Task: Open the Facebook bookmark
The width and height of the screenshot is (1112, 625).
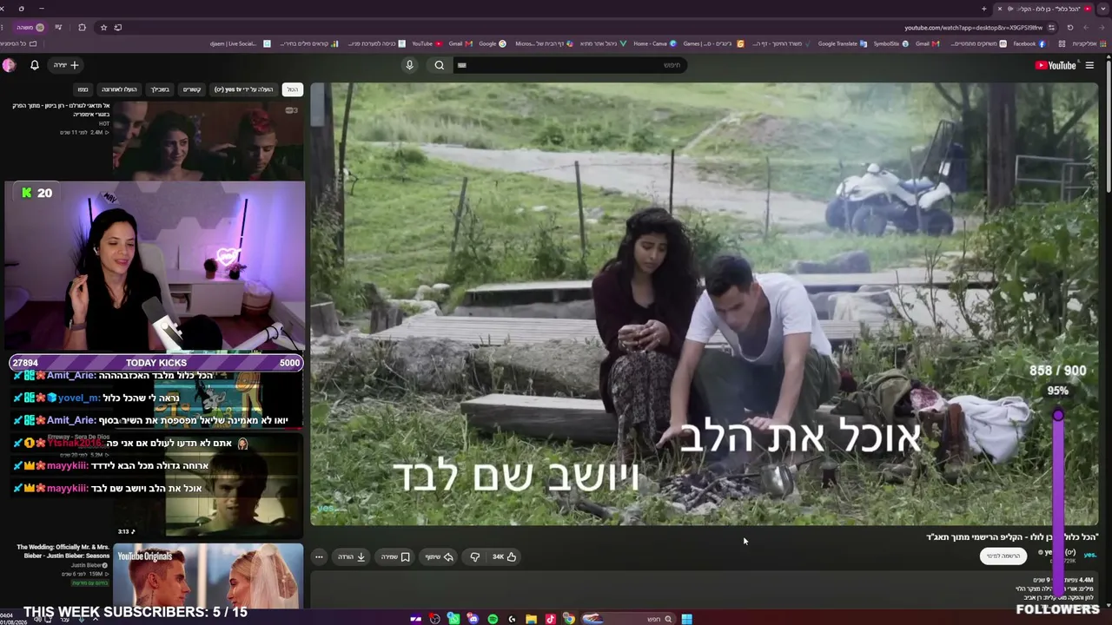Action: pyautogui.click(x=1029, y=43)
